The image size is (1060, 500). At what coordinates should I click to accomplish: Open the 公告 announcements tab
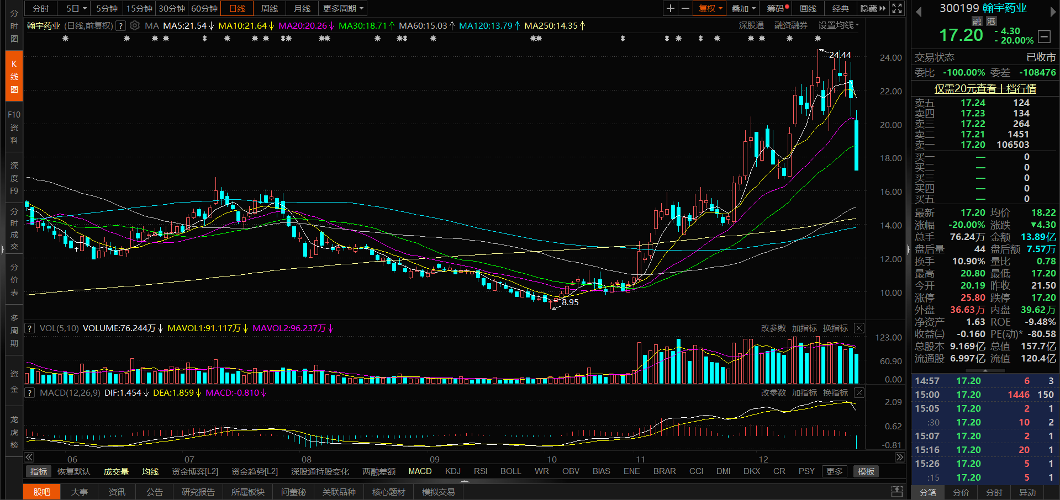click(155, 492)
